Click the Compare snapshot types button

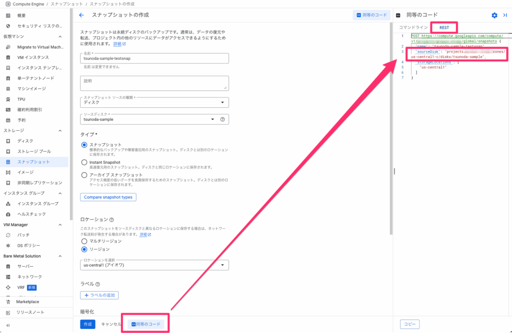(108, 197)
